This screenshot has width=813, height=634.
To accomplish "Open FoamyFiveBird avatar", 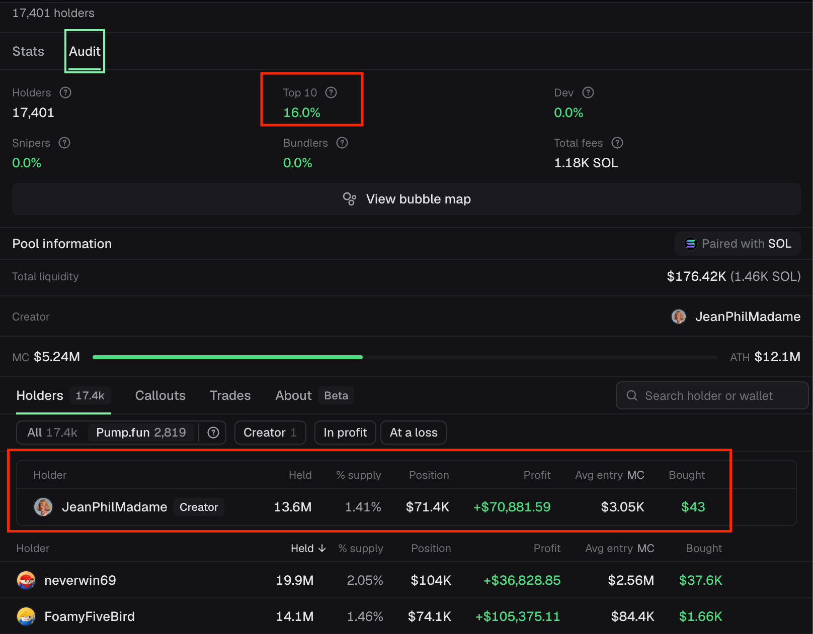I will point(26,616).
